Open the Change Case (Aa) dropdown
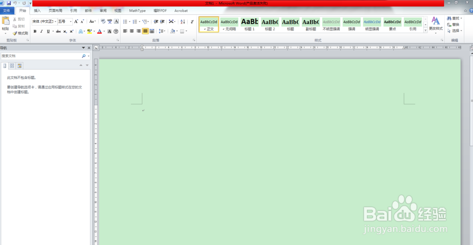This screenshot has width=473, height=245. point(92,21)
